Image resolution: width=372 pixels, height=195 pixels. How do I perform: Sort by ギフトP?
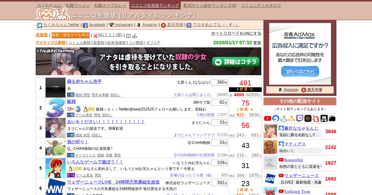pos(153,43)
